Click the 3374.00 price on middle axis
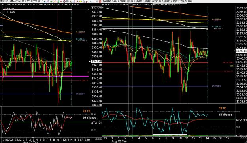 [96, 8]
